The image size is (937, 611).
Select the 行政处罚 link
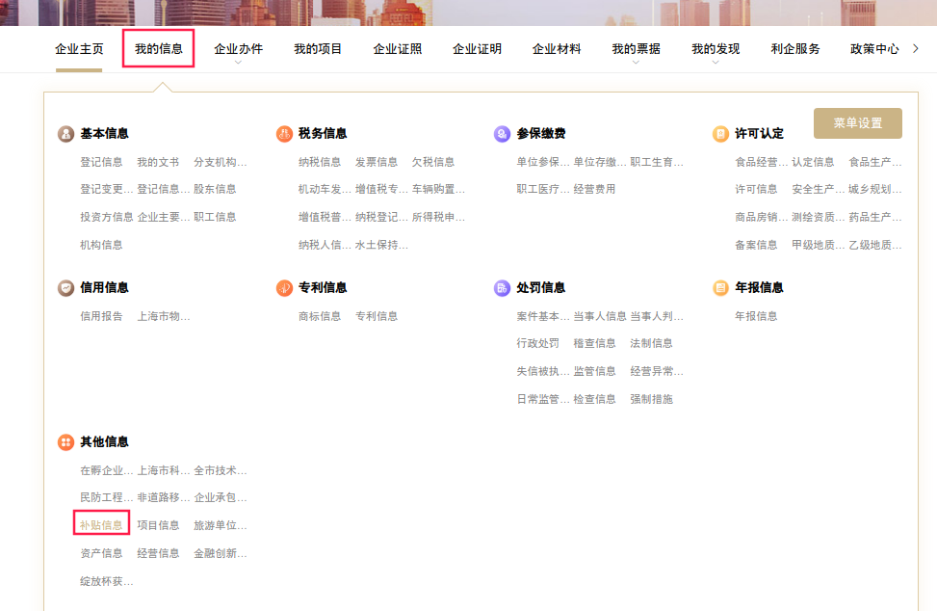(537, 343)
